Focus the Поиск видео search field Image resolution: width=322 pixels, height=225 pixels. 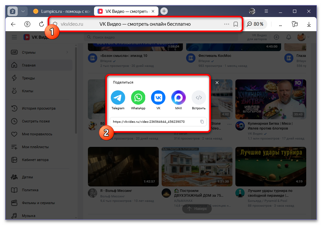pyautogui.click(x=161, y=37)
